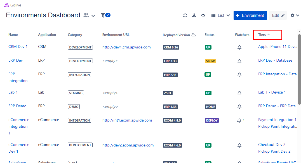Click the Edit dashboard button

(x=278, y=15)
